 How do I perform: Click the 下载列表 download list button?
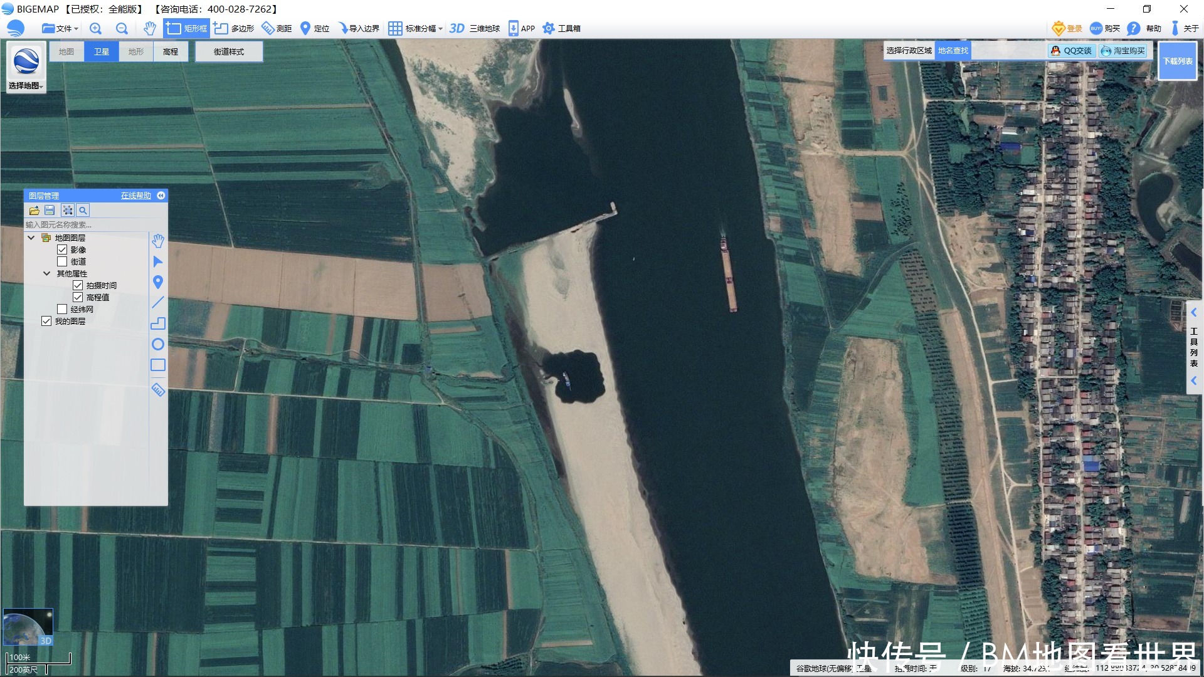tap(1177, 61)
